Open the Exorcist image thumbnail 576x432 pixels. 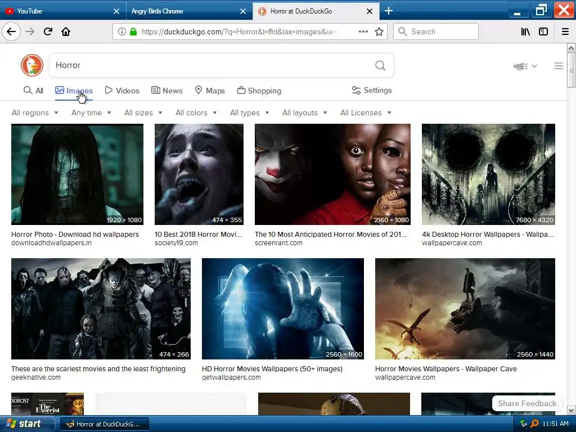[47, 404]
